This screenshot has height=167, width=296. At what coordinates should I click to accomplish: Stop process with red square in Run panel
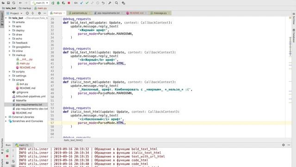(7, 156)
